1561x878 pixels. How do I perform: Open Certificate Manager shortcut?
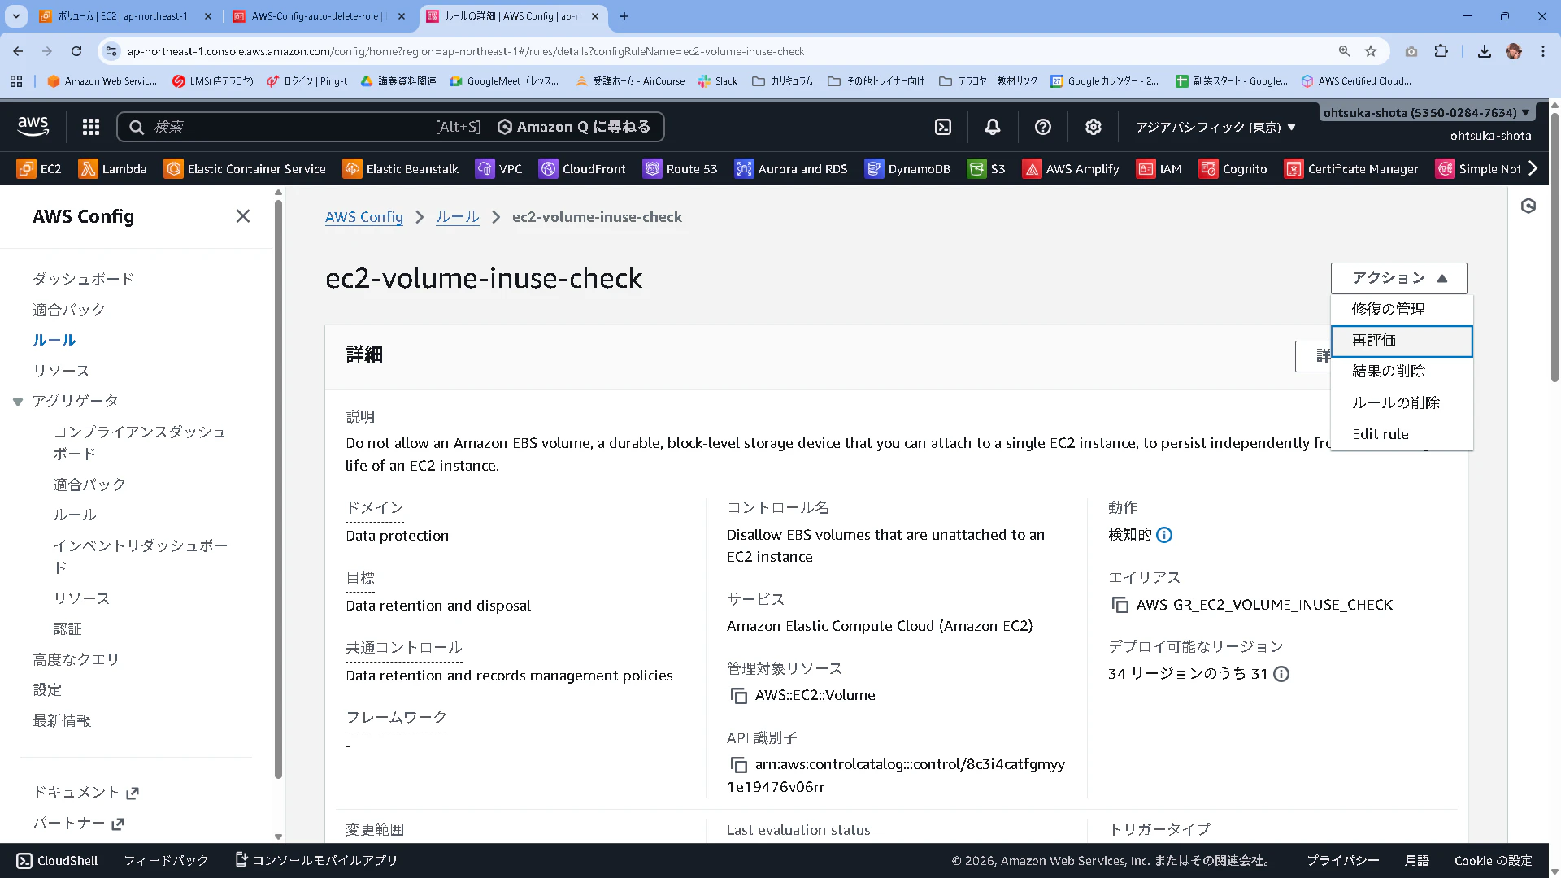(x=1351, y=169)
